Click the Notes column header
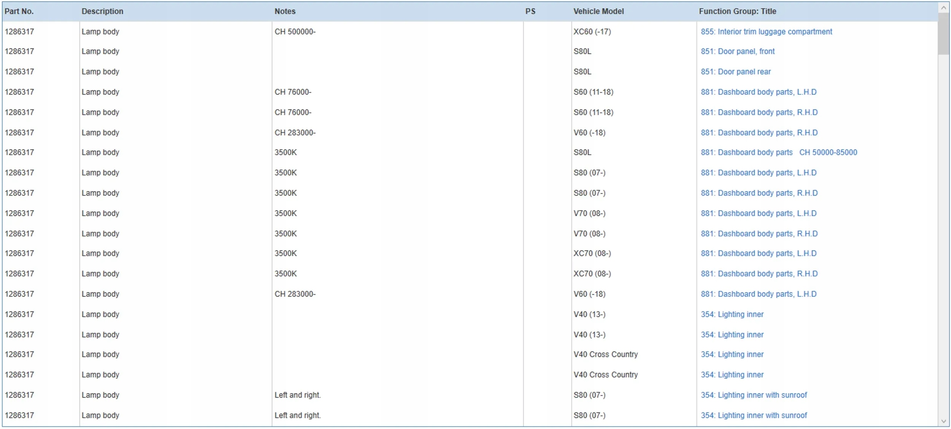 click(285, 11)
